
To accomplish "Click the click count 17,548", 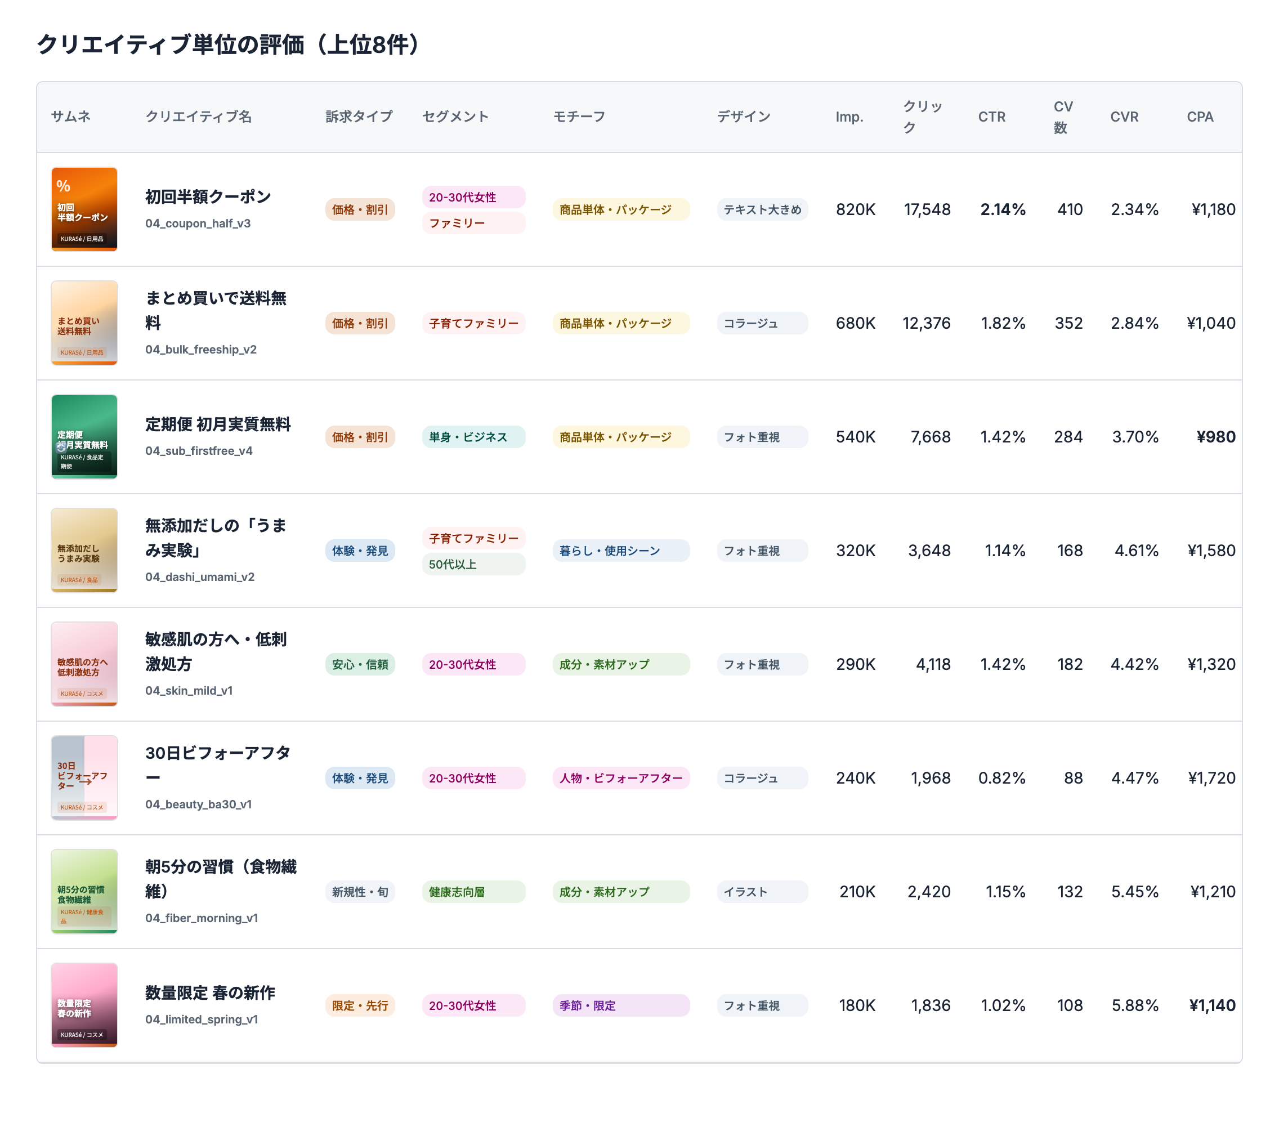I will pyautogui.click(x=927, y=209).
